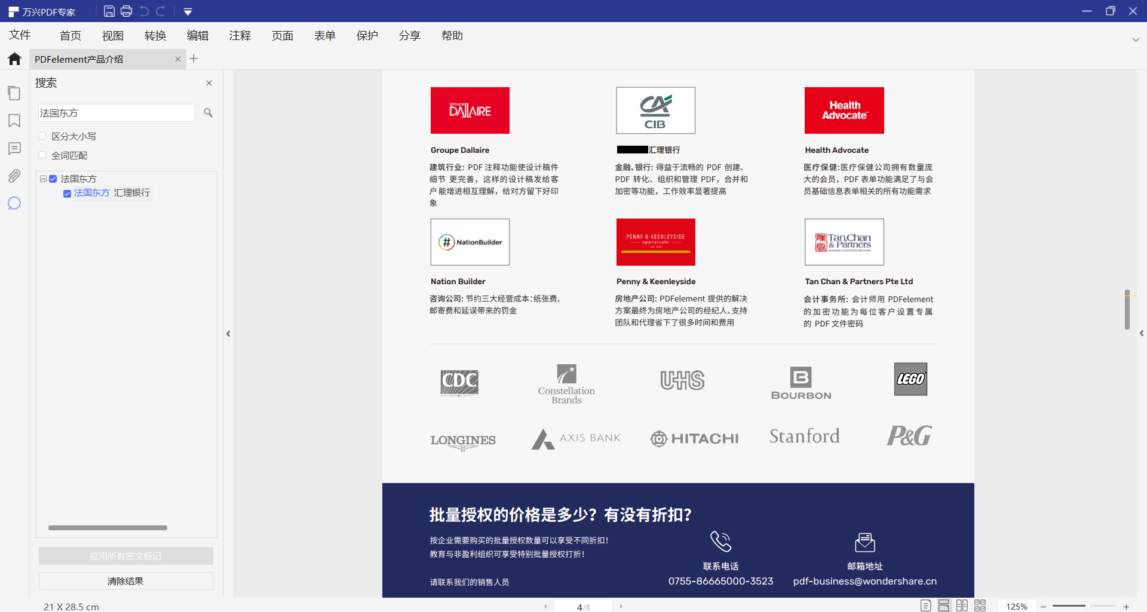Switch to two-page view mode
This screenshot has width=1147, height=612.
pyautogui.click(x=962, y=605)
